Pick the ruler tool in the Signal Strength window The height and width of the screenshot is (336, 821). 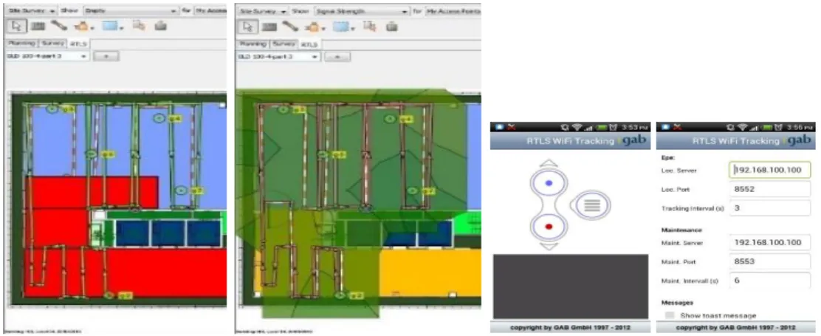[290, 26]
